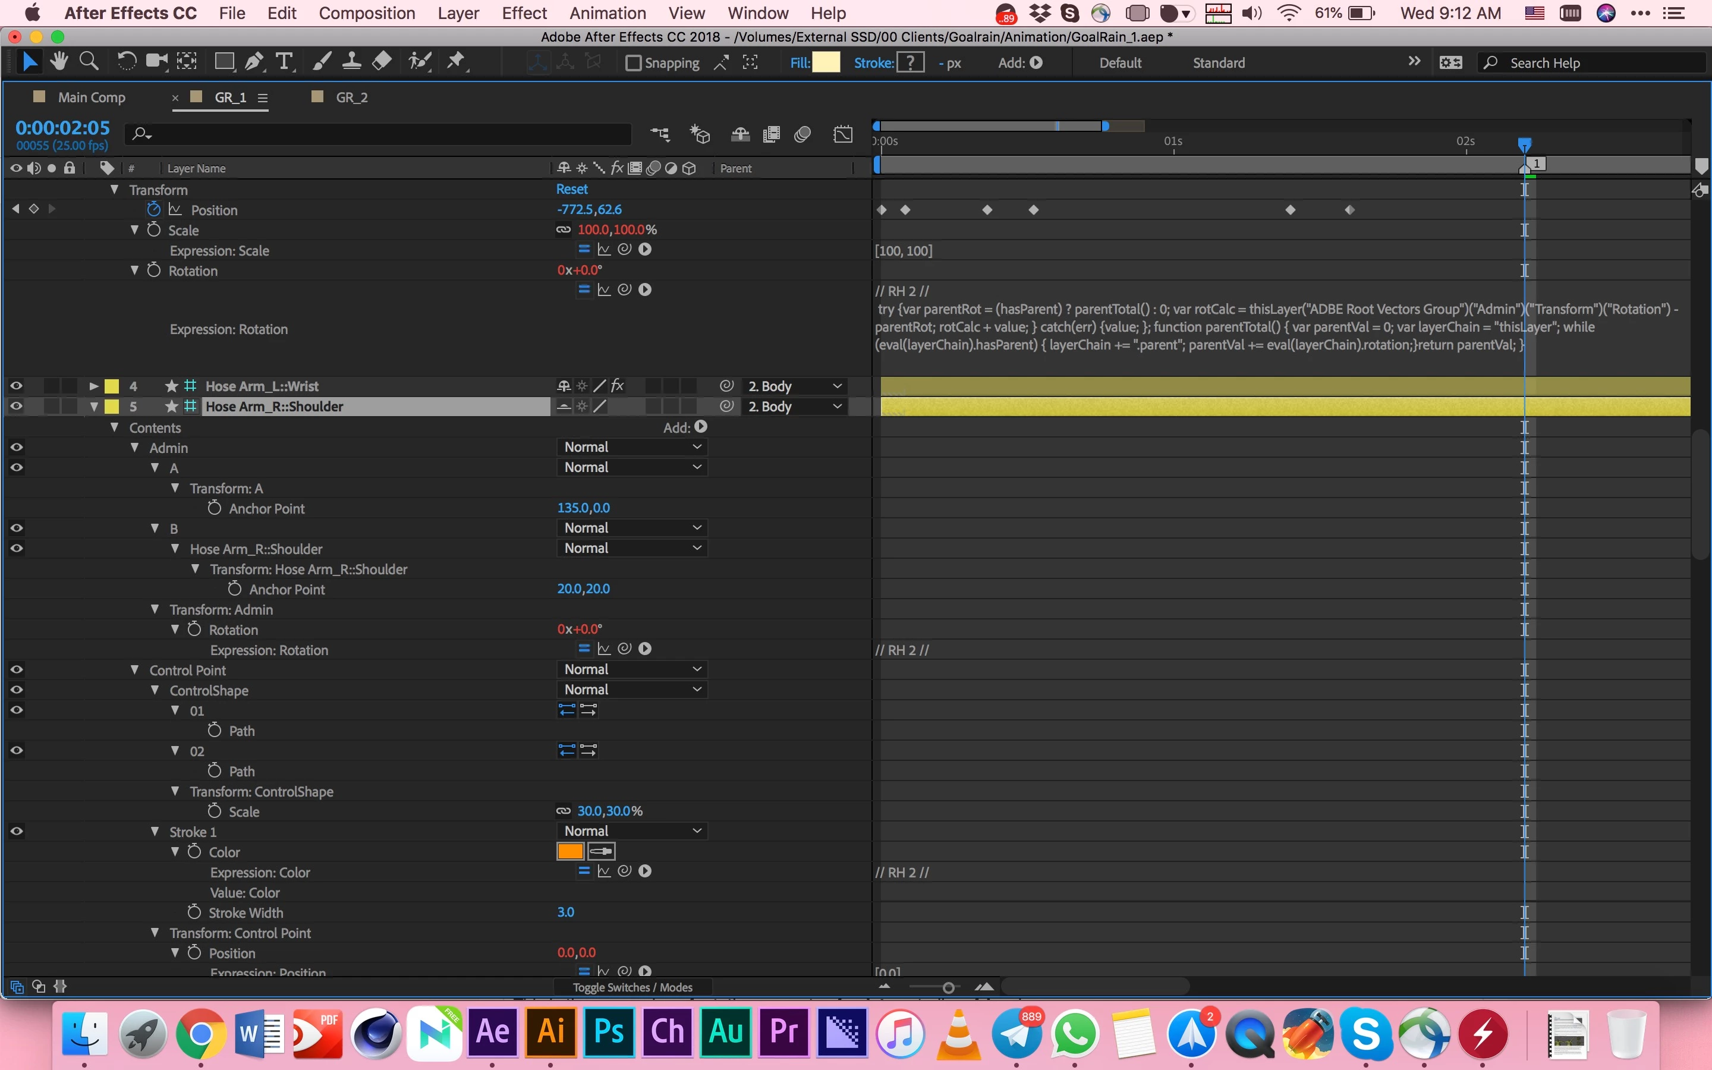Toggle visibility of Stroke 1 group
The width and height of the screenshot is (1712, 1070).
[x=16, y=832]
